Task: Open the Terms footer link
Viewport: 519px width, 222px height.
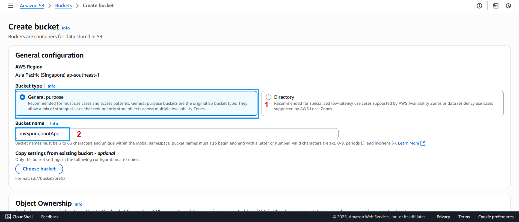Action: coord(464,217)
